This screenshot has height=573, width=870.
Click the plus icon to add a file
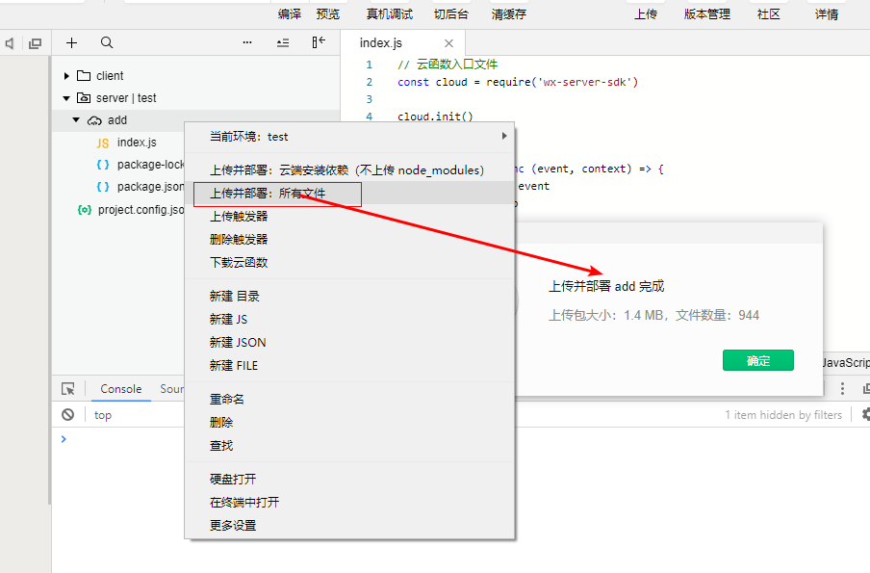(71, 43)
